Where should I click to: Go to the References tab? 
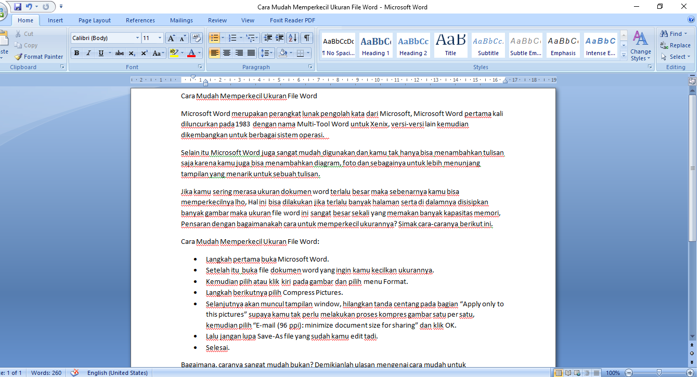[140, 20]
